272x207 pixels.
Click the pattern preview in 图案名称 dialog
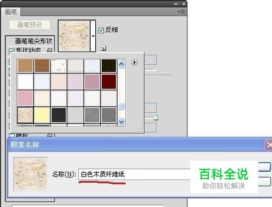click(30, 174)
